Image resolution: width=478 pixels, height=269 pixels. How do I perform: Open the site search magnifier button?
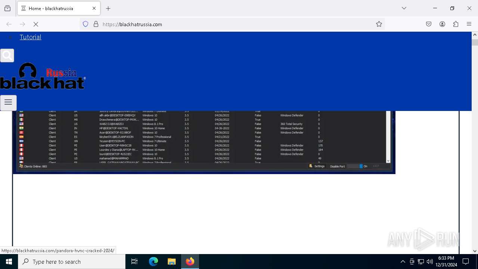pos(7,56)
